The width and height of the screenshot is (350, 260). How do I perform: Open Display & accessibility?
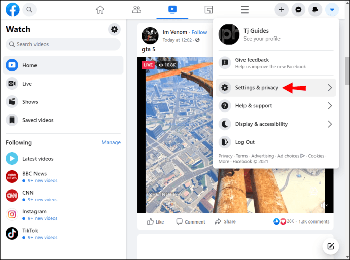[x=276, y=124]
